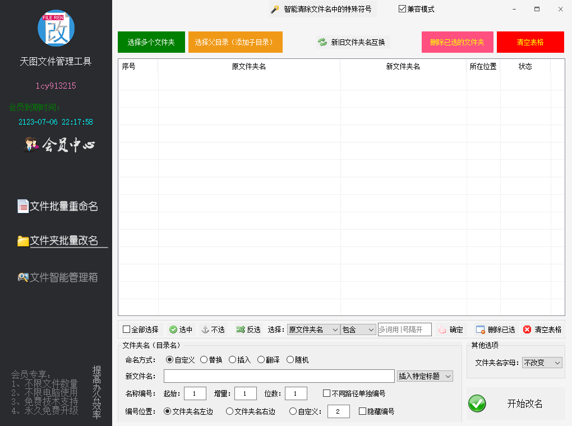This screenshot has height=426, width=572.
Task: Enable the 全部选择 checkbox
Action: (x=126, y=330)
